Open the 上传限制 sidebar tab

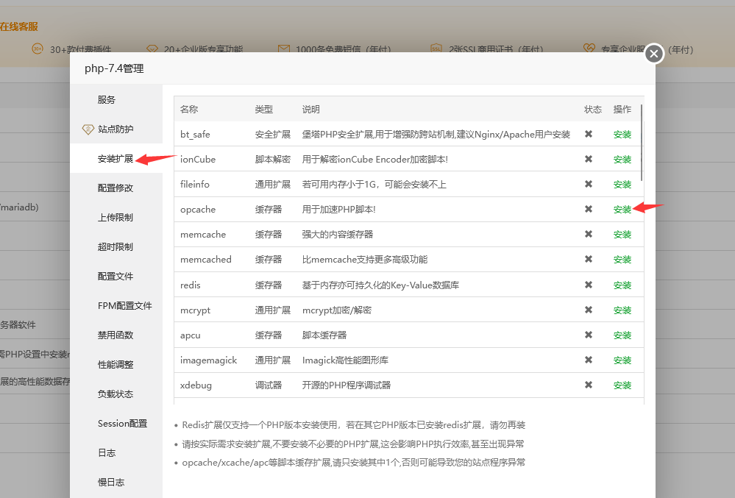pos(116,218)
